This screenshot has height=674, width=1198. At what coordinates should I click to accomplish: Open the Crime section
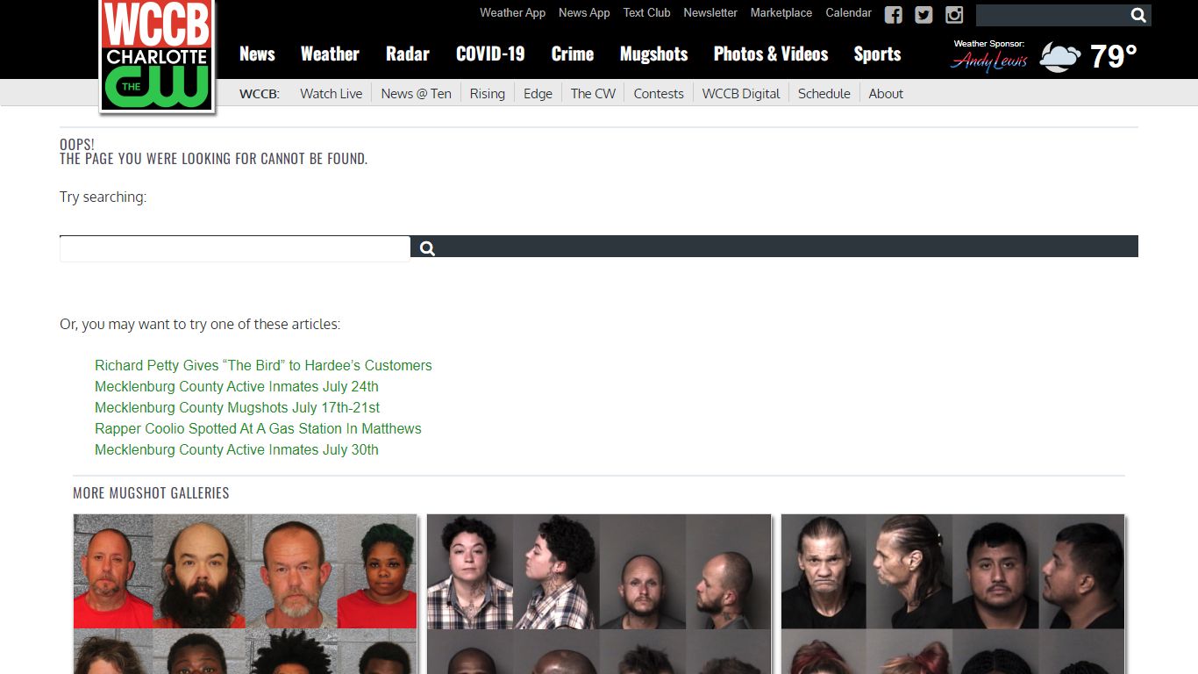tap(573, 54)
